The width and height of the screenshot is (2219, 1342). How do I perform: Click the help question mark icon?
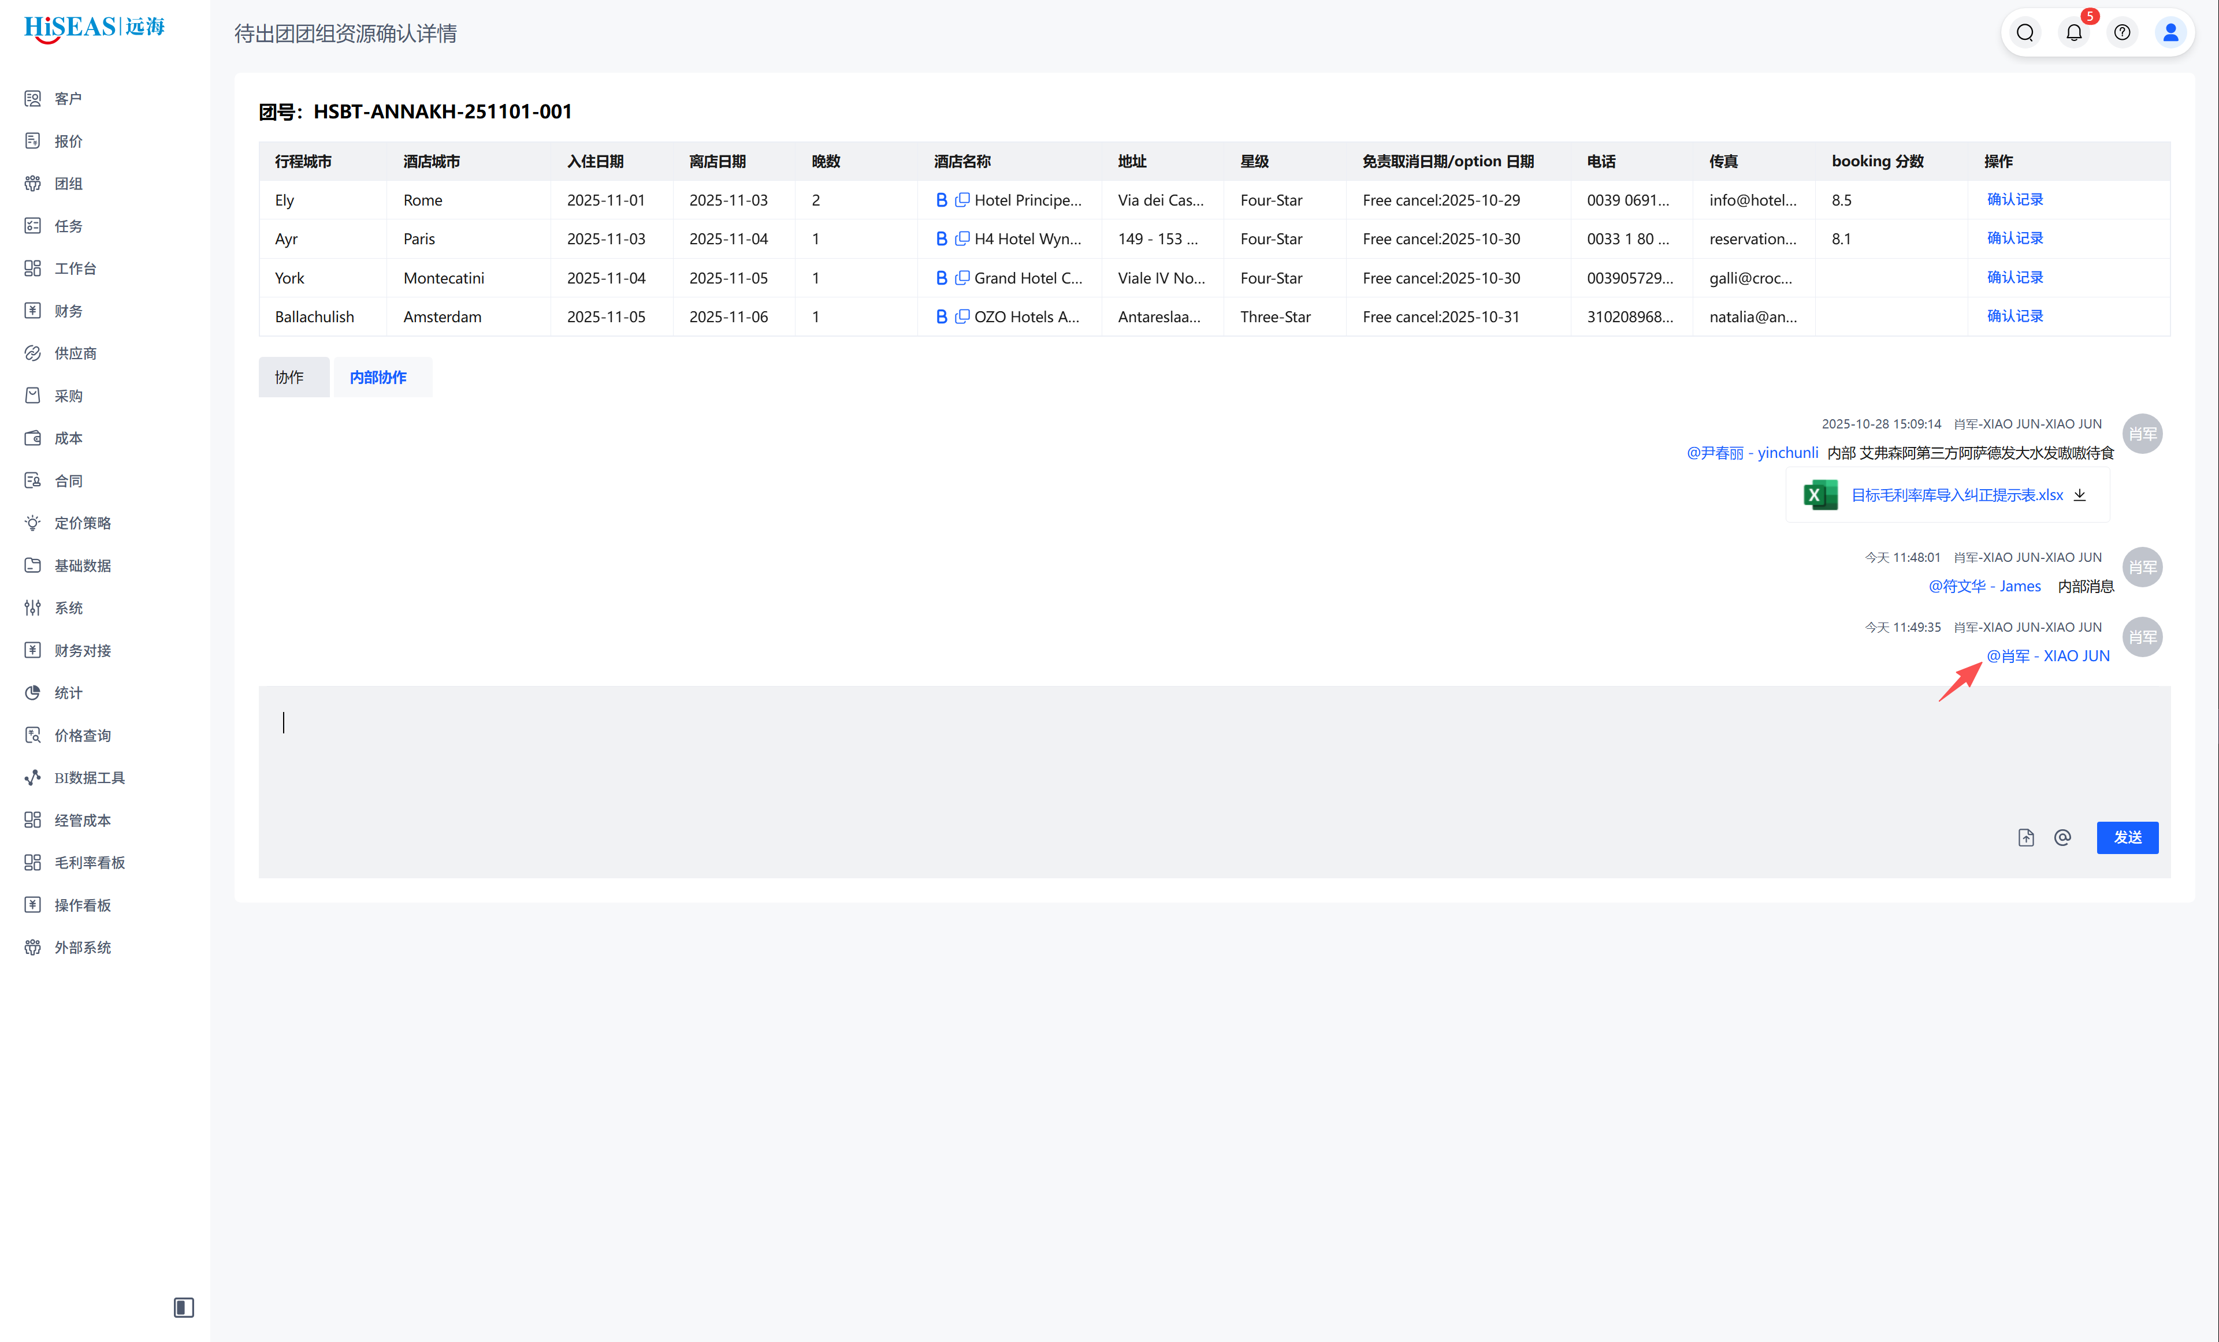[x=2123, y=33]
